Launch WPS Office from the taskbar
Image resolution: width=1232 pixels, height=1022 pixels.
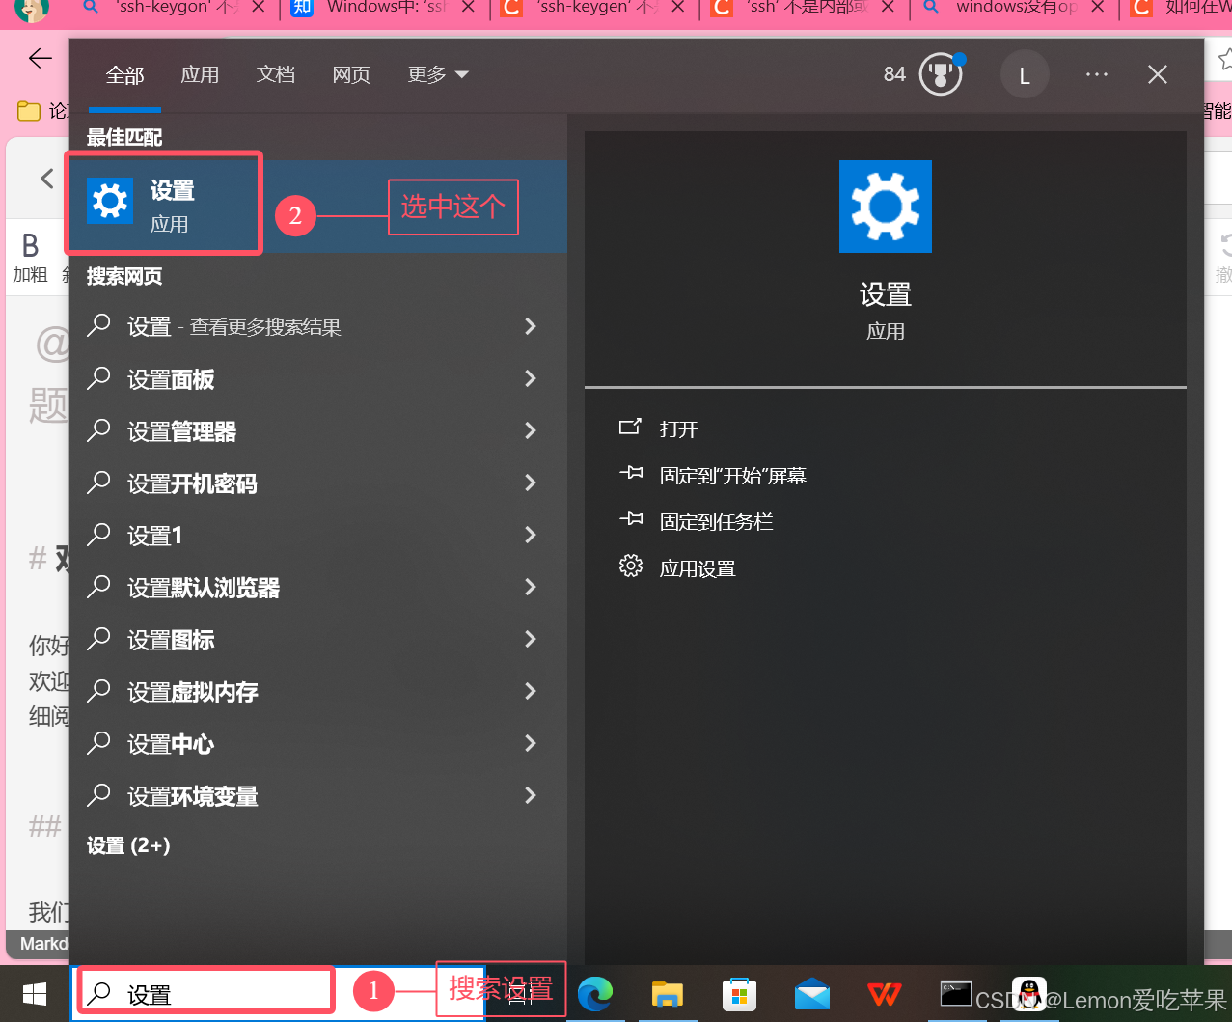coord(884,993)
